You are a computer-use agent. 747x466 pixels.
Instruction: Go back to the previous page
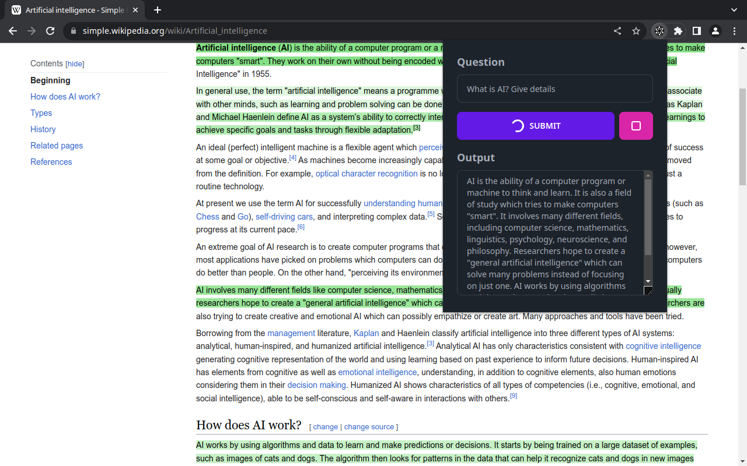(13, 31)
